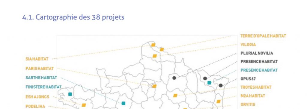This screenshot has height=109, width=307.
Task: Click the teal Presence Habitat square marker
Action: point(209,83)
